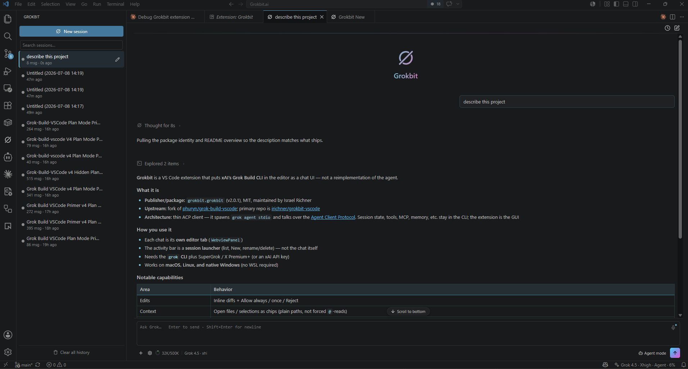Click the microphone voice input icon

coord(673,327)
